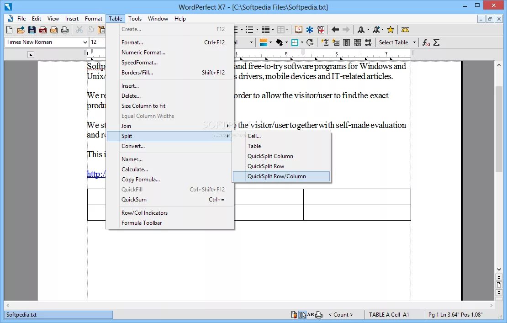507x323 pixels.
Task: Click the < Count > status button
Action: click(x=340, y=315)
